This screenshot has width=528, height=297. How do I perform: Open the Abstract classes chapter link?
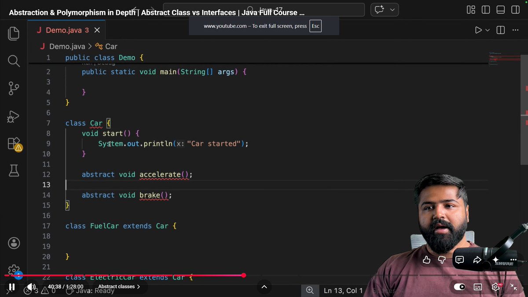coord(119,286)
